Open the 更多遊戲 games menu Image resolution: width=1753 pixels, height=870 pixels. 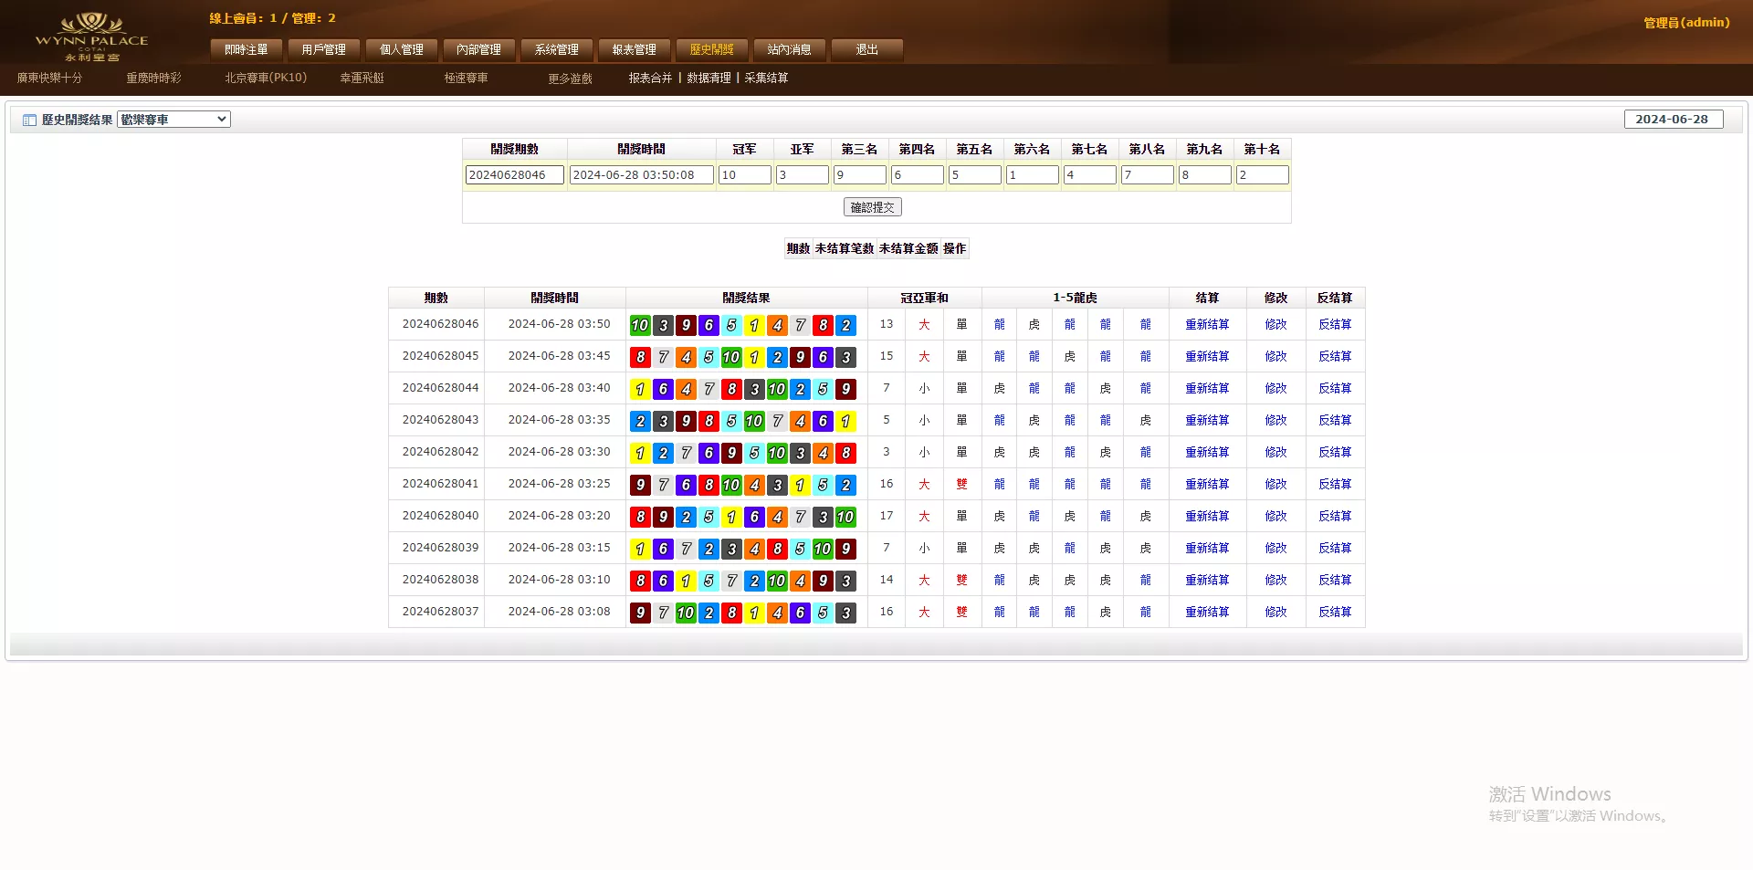tap(570, 79)
